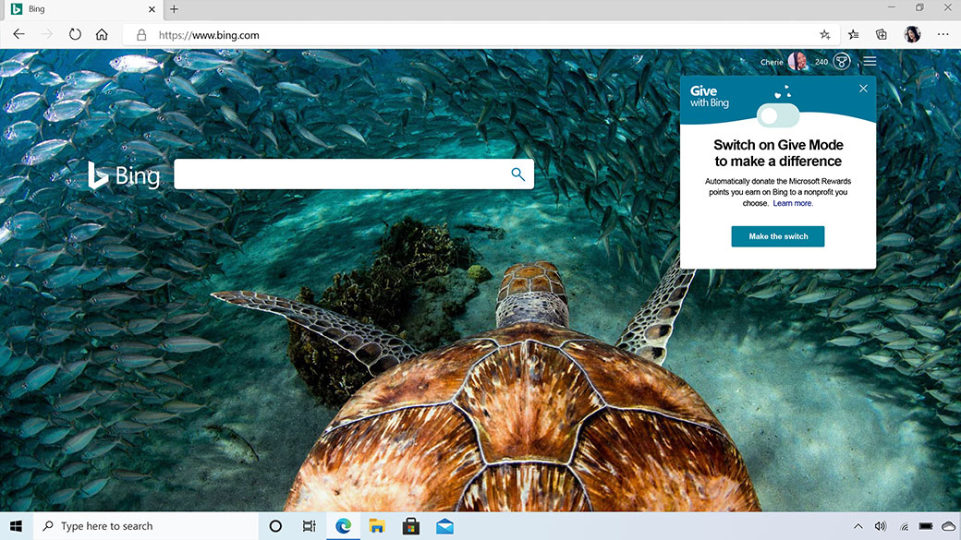Start a search with the magnifier icon
Image resolution: width=961 pixels, height=540 pixels.
click(517, 174)
